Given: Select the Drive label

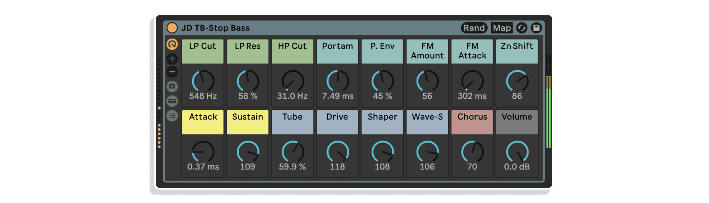Looking at the screenshot, I should (x=338, y=122).
